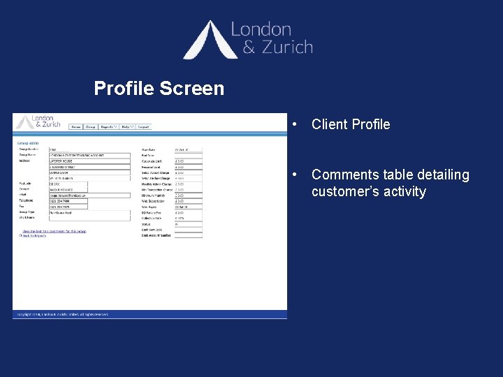Click the Client Profile bullet text

coord(351,124)
